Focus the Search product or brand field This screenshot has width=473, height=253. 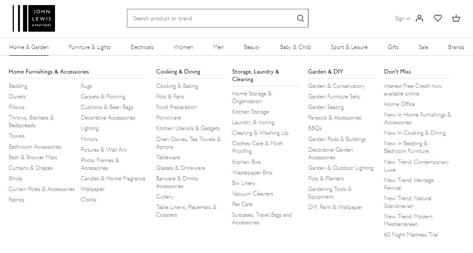[x=217, y=18]
